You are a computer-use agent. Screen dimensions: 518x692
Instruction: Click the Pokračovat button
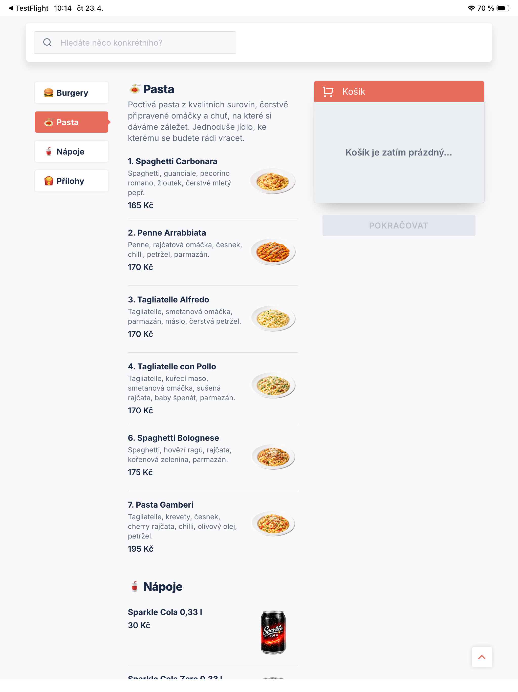coord(399,225)
